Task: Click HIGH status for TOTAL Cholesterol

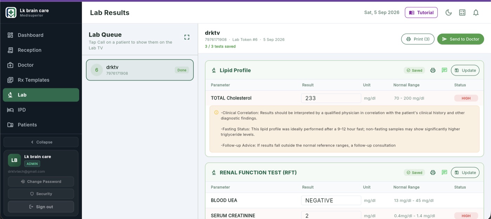Action: click(x=466, y=98)
